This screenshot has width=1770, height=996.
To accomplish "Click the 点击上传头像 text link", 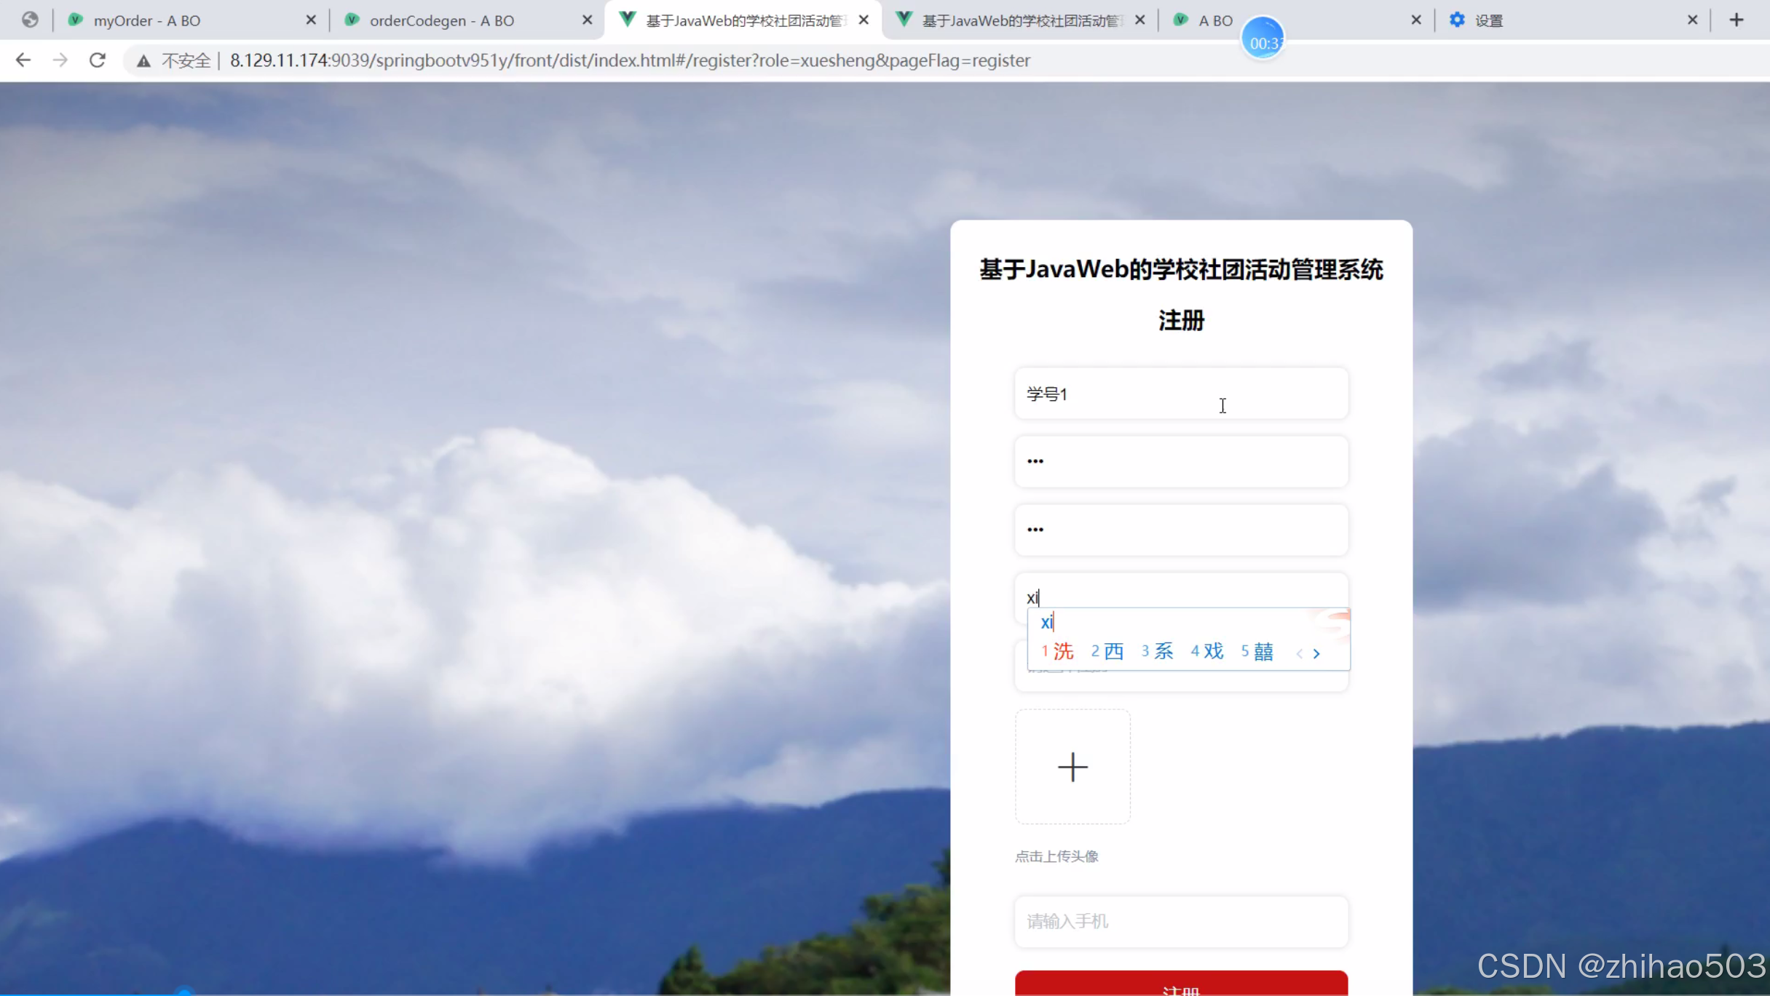I will coord(1056,856).
